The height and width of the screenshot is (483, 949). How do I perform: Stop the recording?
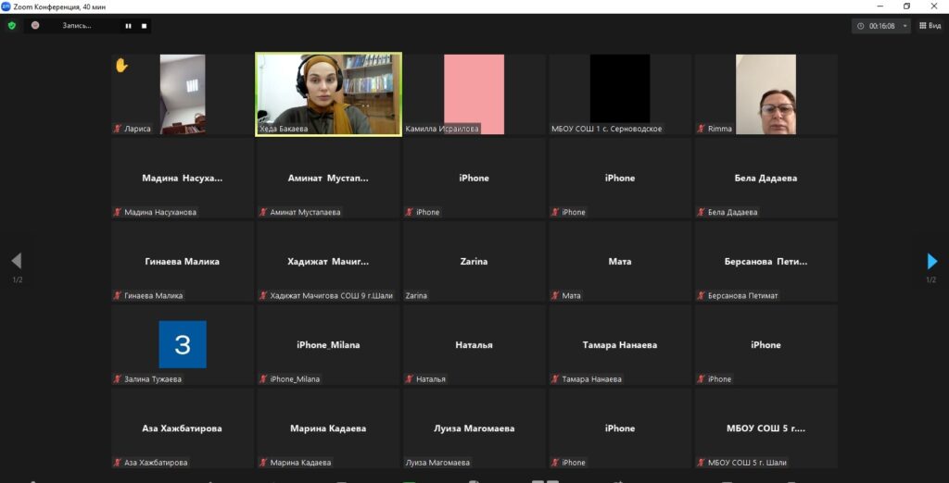tap(144, 26)
